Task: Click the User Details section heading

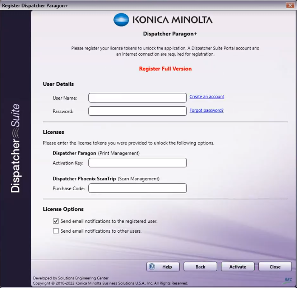Action: point(58,84)
